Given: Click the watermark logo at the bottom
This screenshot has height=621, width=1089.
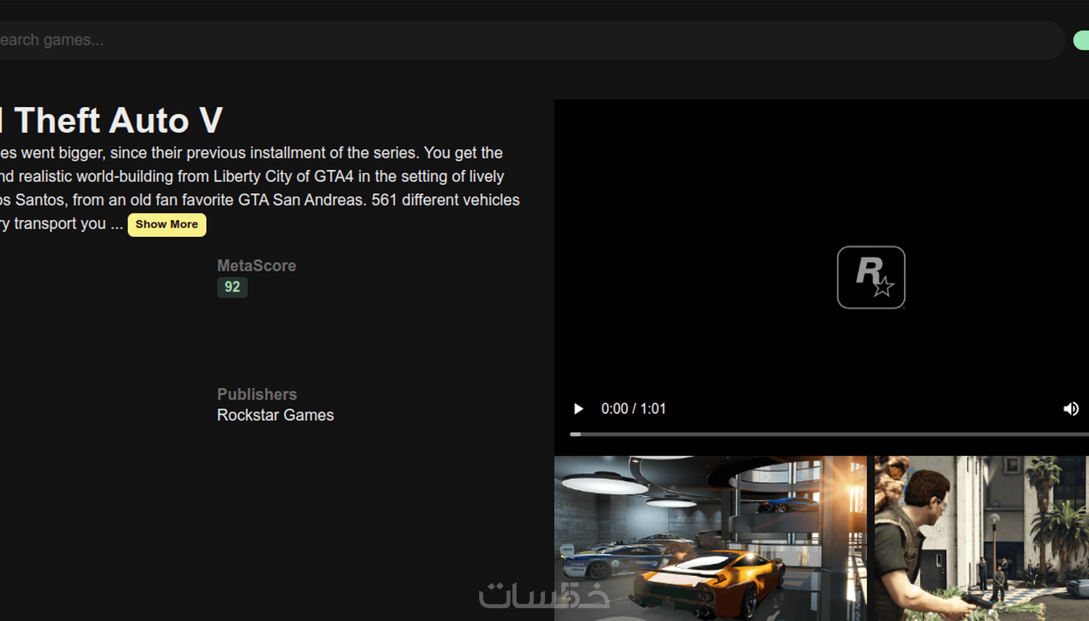Looking at the screenshot, I should click(x=544, y=595).
